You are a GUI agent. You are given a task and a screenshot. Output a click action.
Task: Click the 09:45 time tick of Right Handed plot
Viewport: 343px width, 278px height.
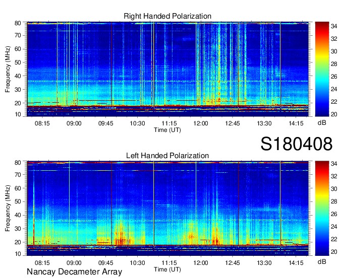coord(105,123)
